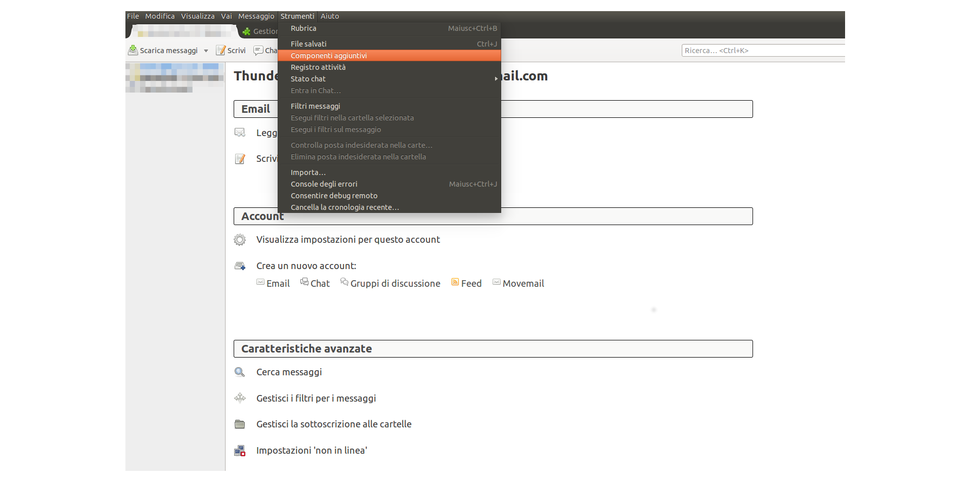This screenshot has width=971, height=482.
Task: Open Console degli errori menu entry
Action: point(389,184)
